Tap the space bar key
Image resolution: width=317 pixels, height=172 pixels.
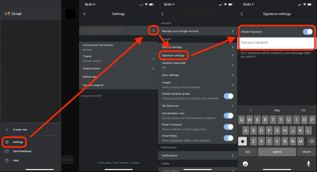(x=277, y=152)
